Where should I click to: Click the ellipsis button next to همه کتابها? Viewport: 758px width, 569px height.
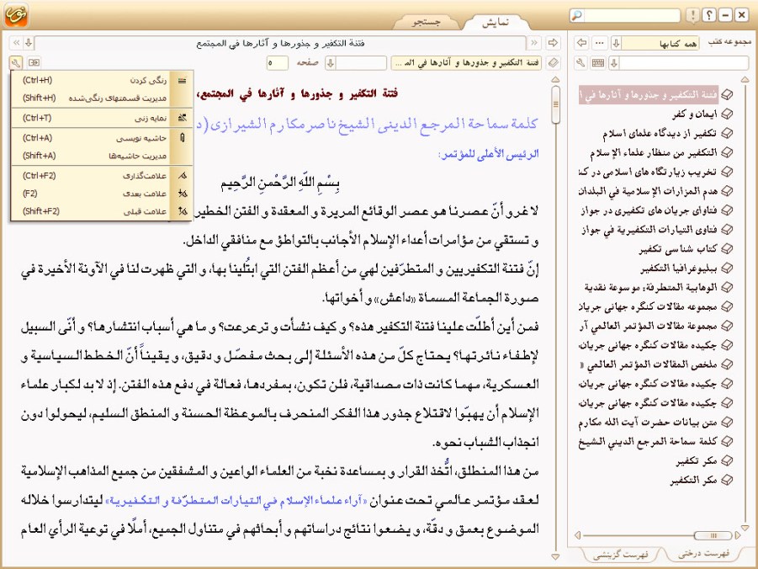click(x=600, y=43)
